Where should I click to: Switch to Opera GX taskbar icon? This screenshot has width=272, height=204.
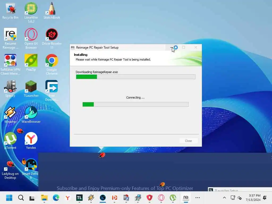[x=161, y=198]
